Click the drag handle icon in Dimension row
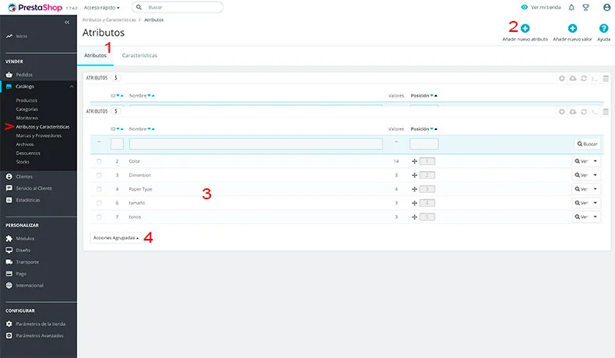 click(414, 175)
